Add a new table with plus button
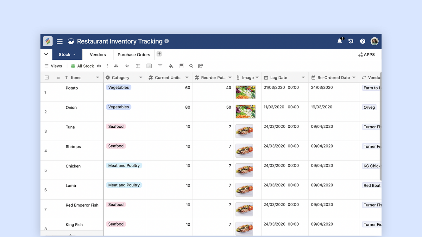The width and height of the screenshot is (422, 237). [x=159, y=54]
